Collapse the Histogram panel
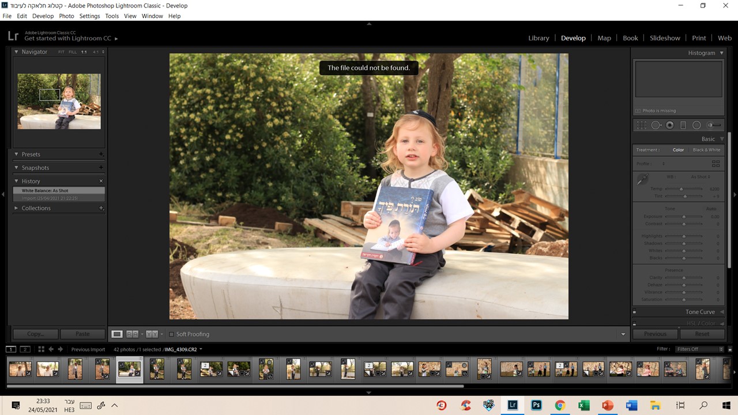 click(x=721, y=53)
